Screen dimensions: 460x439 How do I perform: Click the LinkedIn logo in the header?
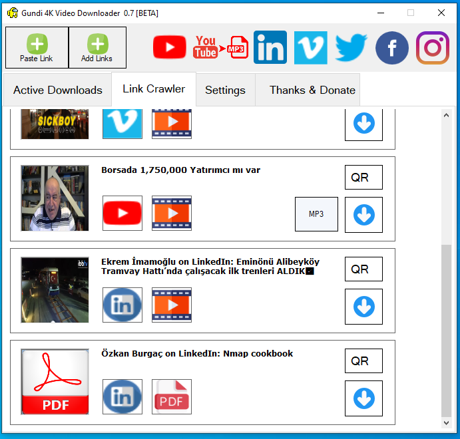[270, 47]
